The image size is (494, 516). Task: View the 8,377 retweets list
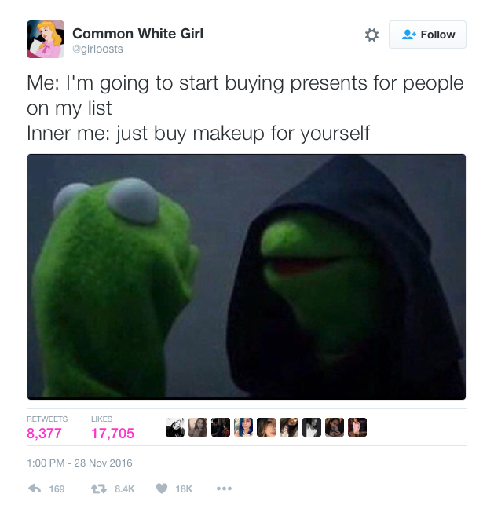44,434
